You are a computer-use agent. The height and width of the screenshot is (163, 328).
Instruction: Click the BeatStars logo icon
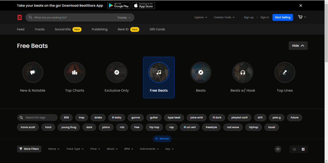point(20,18)
